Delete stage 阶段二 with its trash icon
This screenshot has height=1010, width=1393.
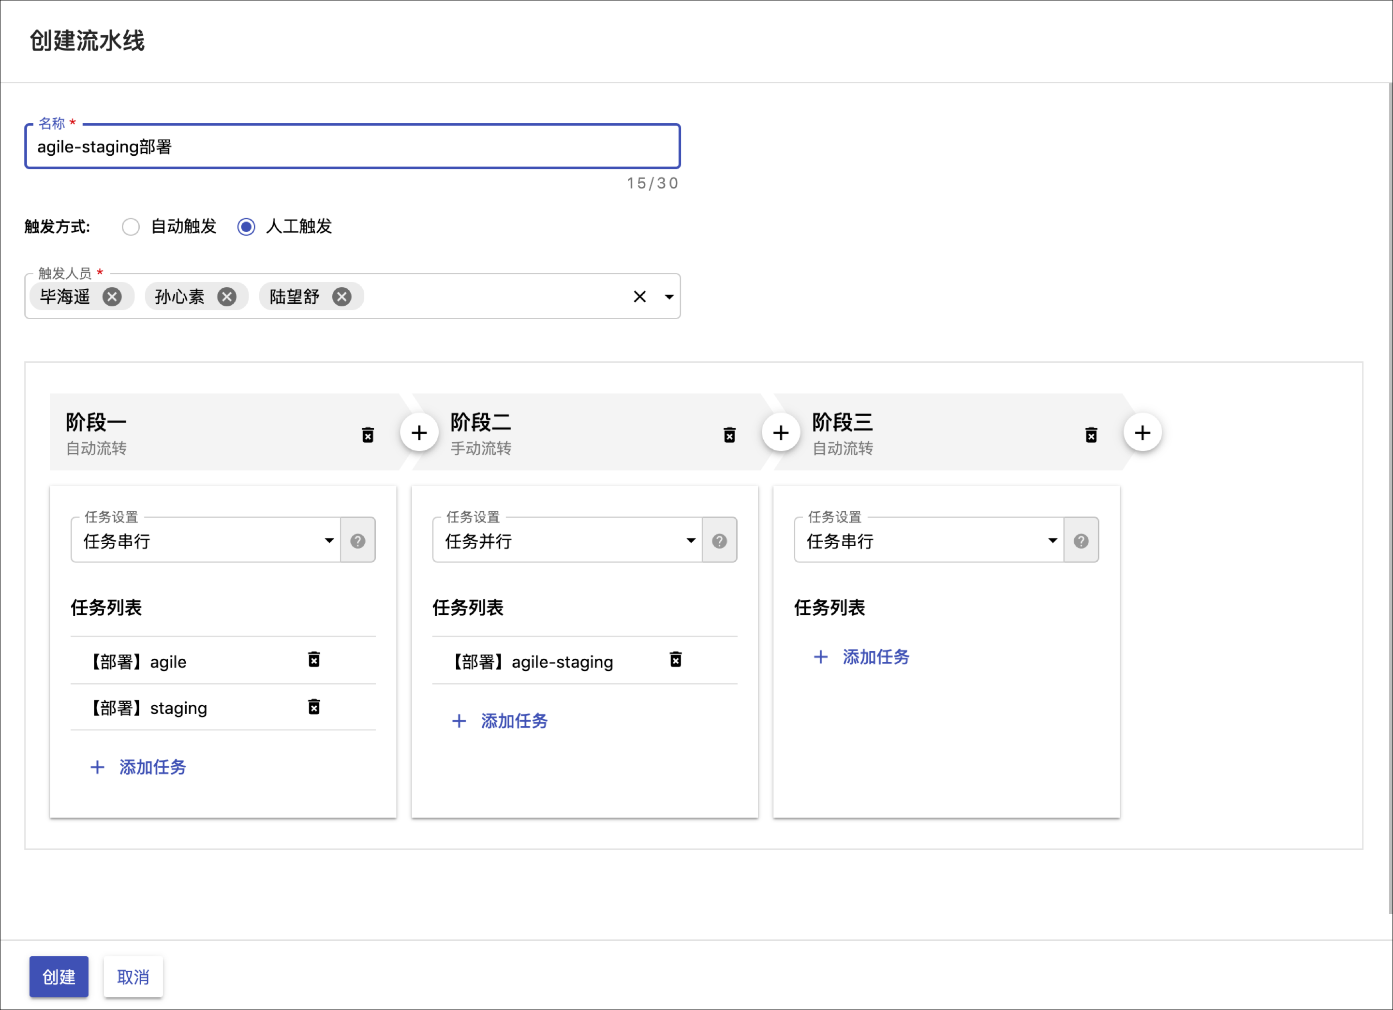point(730,435)
